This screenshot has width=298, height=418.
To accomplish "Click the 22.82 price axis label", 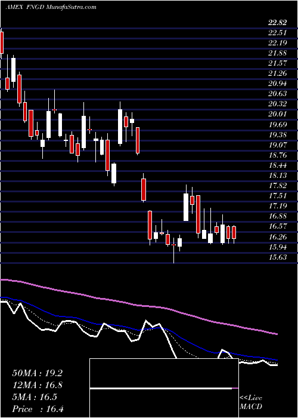I will click(278, 23).
